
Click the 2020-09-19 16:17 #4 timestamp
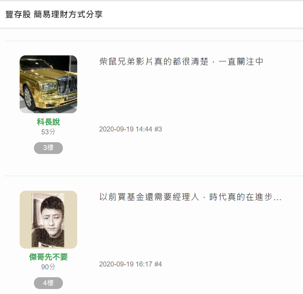pyautogui.click(x=130, y=264)
